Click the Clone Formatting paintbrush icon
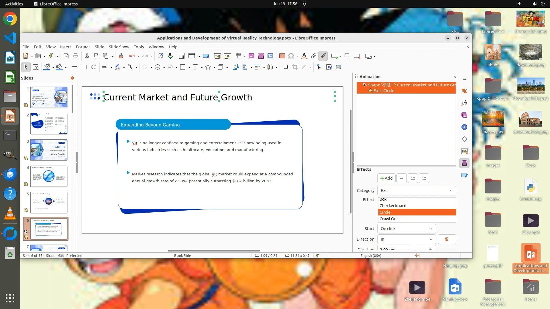This screenshot has width=550, height=309. [121, 56]
